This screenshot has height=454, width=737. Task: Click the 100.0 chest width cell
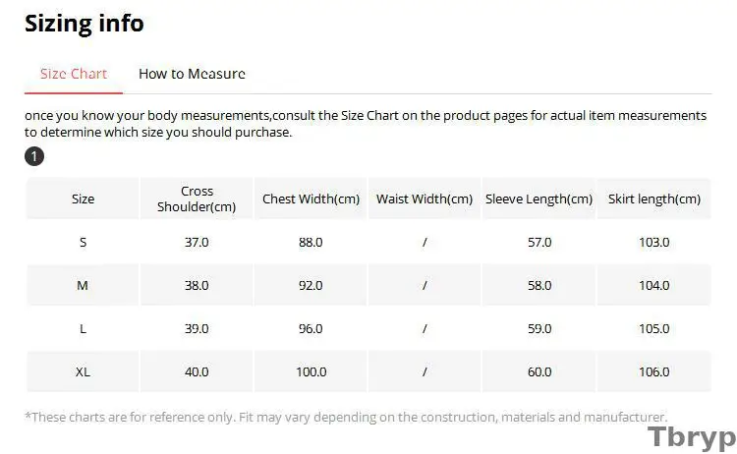click(311, 371)
